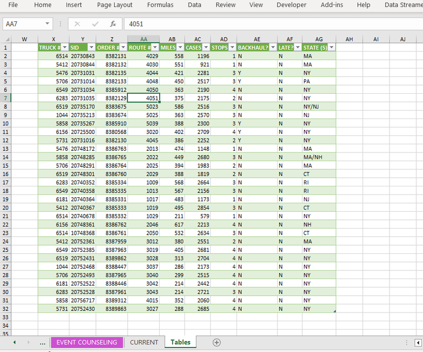Image resolution: width=423 pixels, height=352 pixels.
Task: Open the Data ribbon tab
Action: [x=195, y=5]
